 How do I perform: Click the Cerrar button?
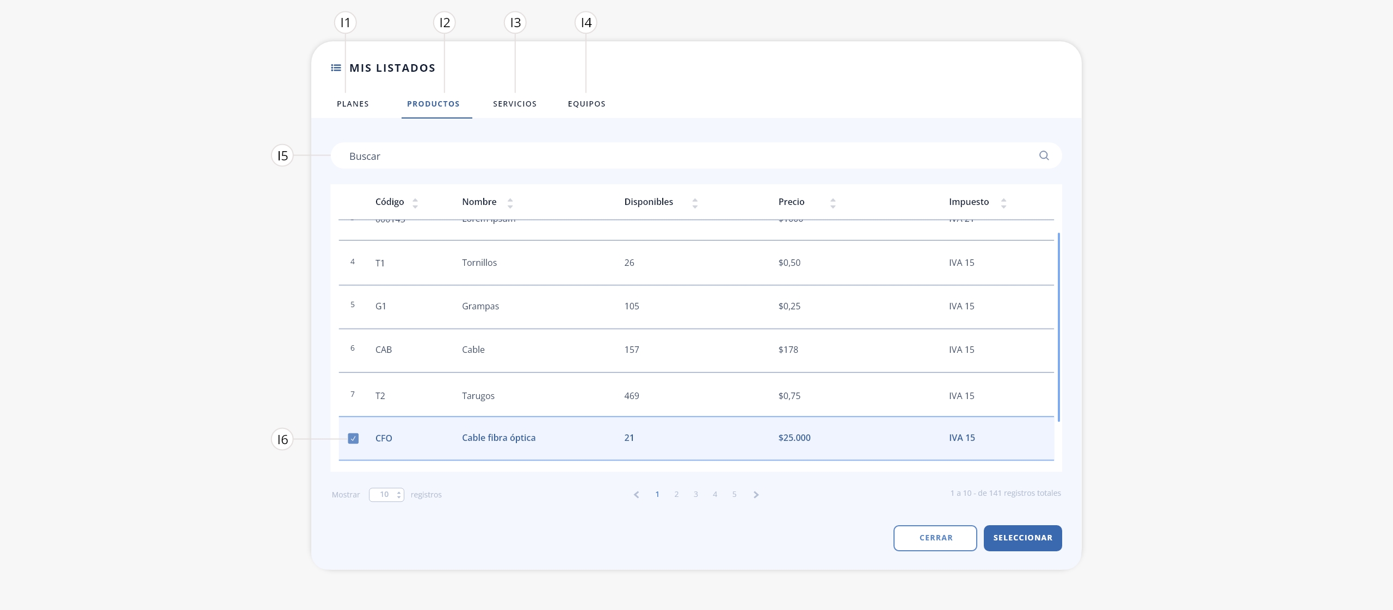click(935, 538)
